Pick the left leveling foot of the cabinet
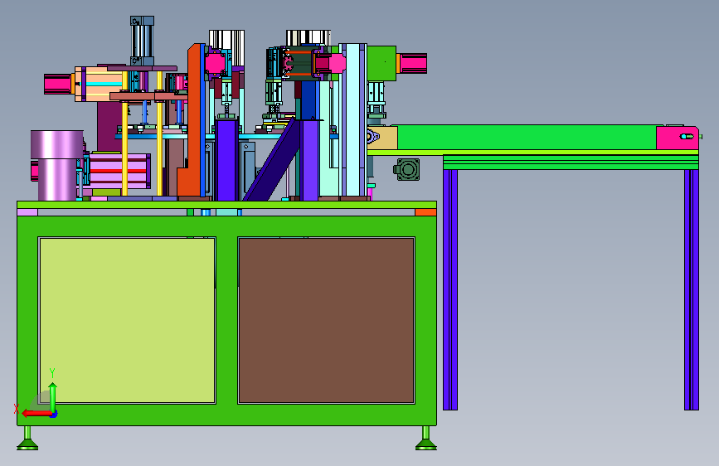The width and height of the screenshot is (719, 466). tap(27, 439)
